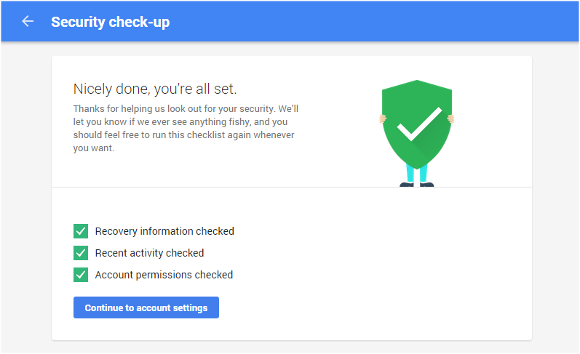This screenshot has height=354, width=580.
Task: Toggle the Account permissions checked checkbox
Action: [x=81, y=275]
